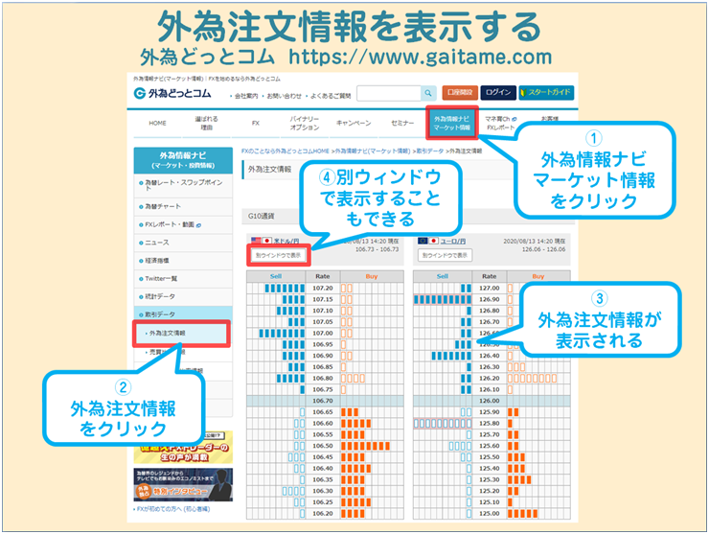Go to the HOME navigation tab
709x534 pixels.
pos(157,124)
